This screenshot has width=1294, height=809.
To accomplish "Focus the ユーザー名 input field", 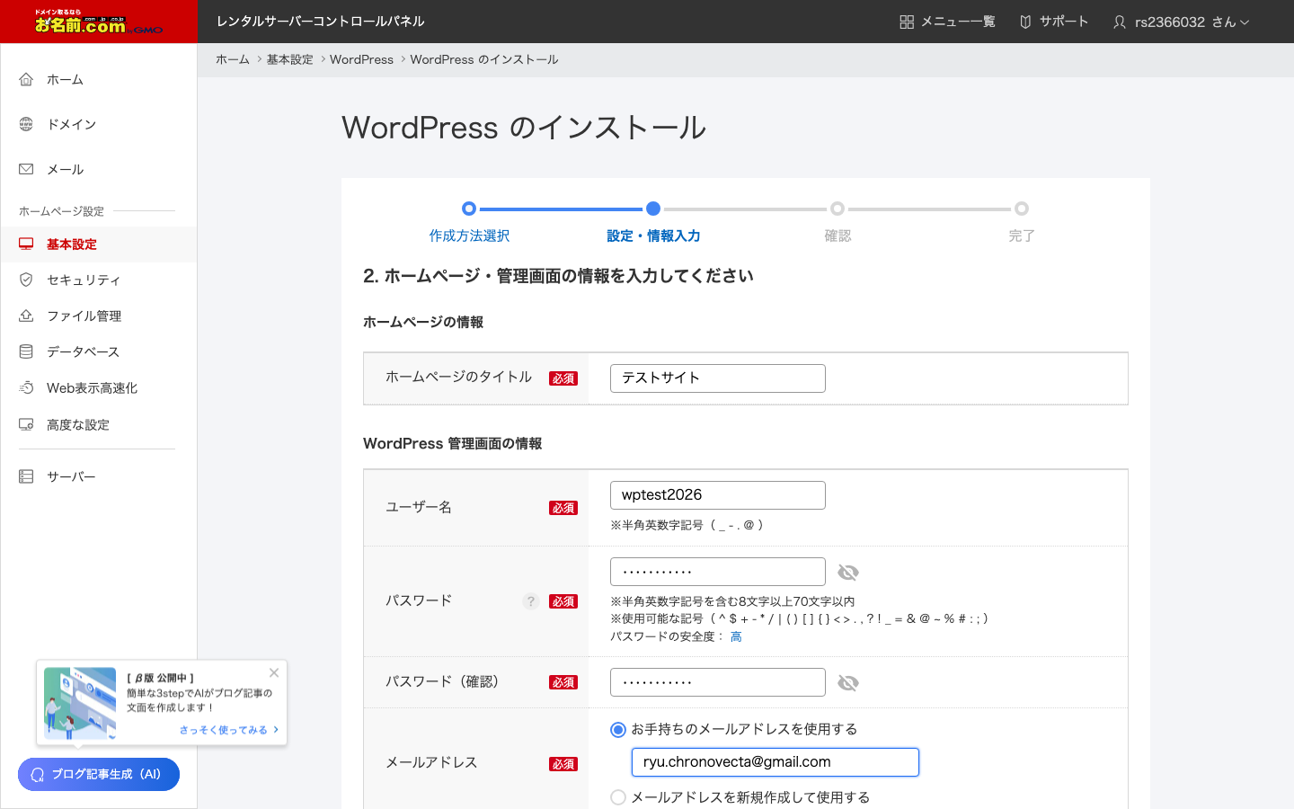I will pyautogui.click(x=718, y=495).
